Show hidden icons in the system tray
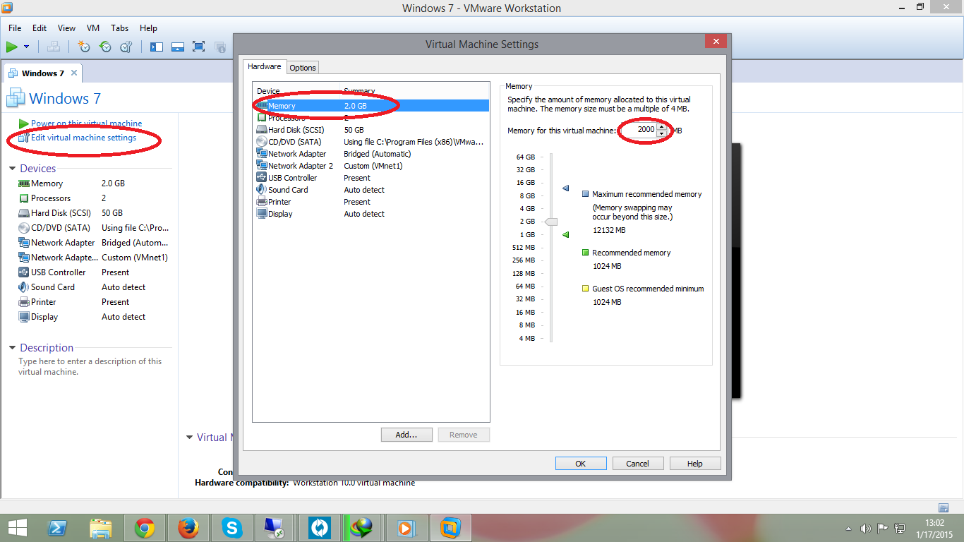Viewport: 964px width, 542px height. click(x=849, y=528)
